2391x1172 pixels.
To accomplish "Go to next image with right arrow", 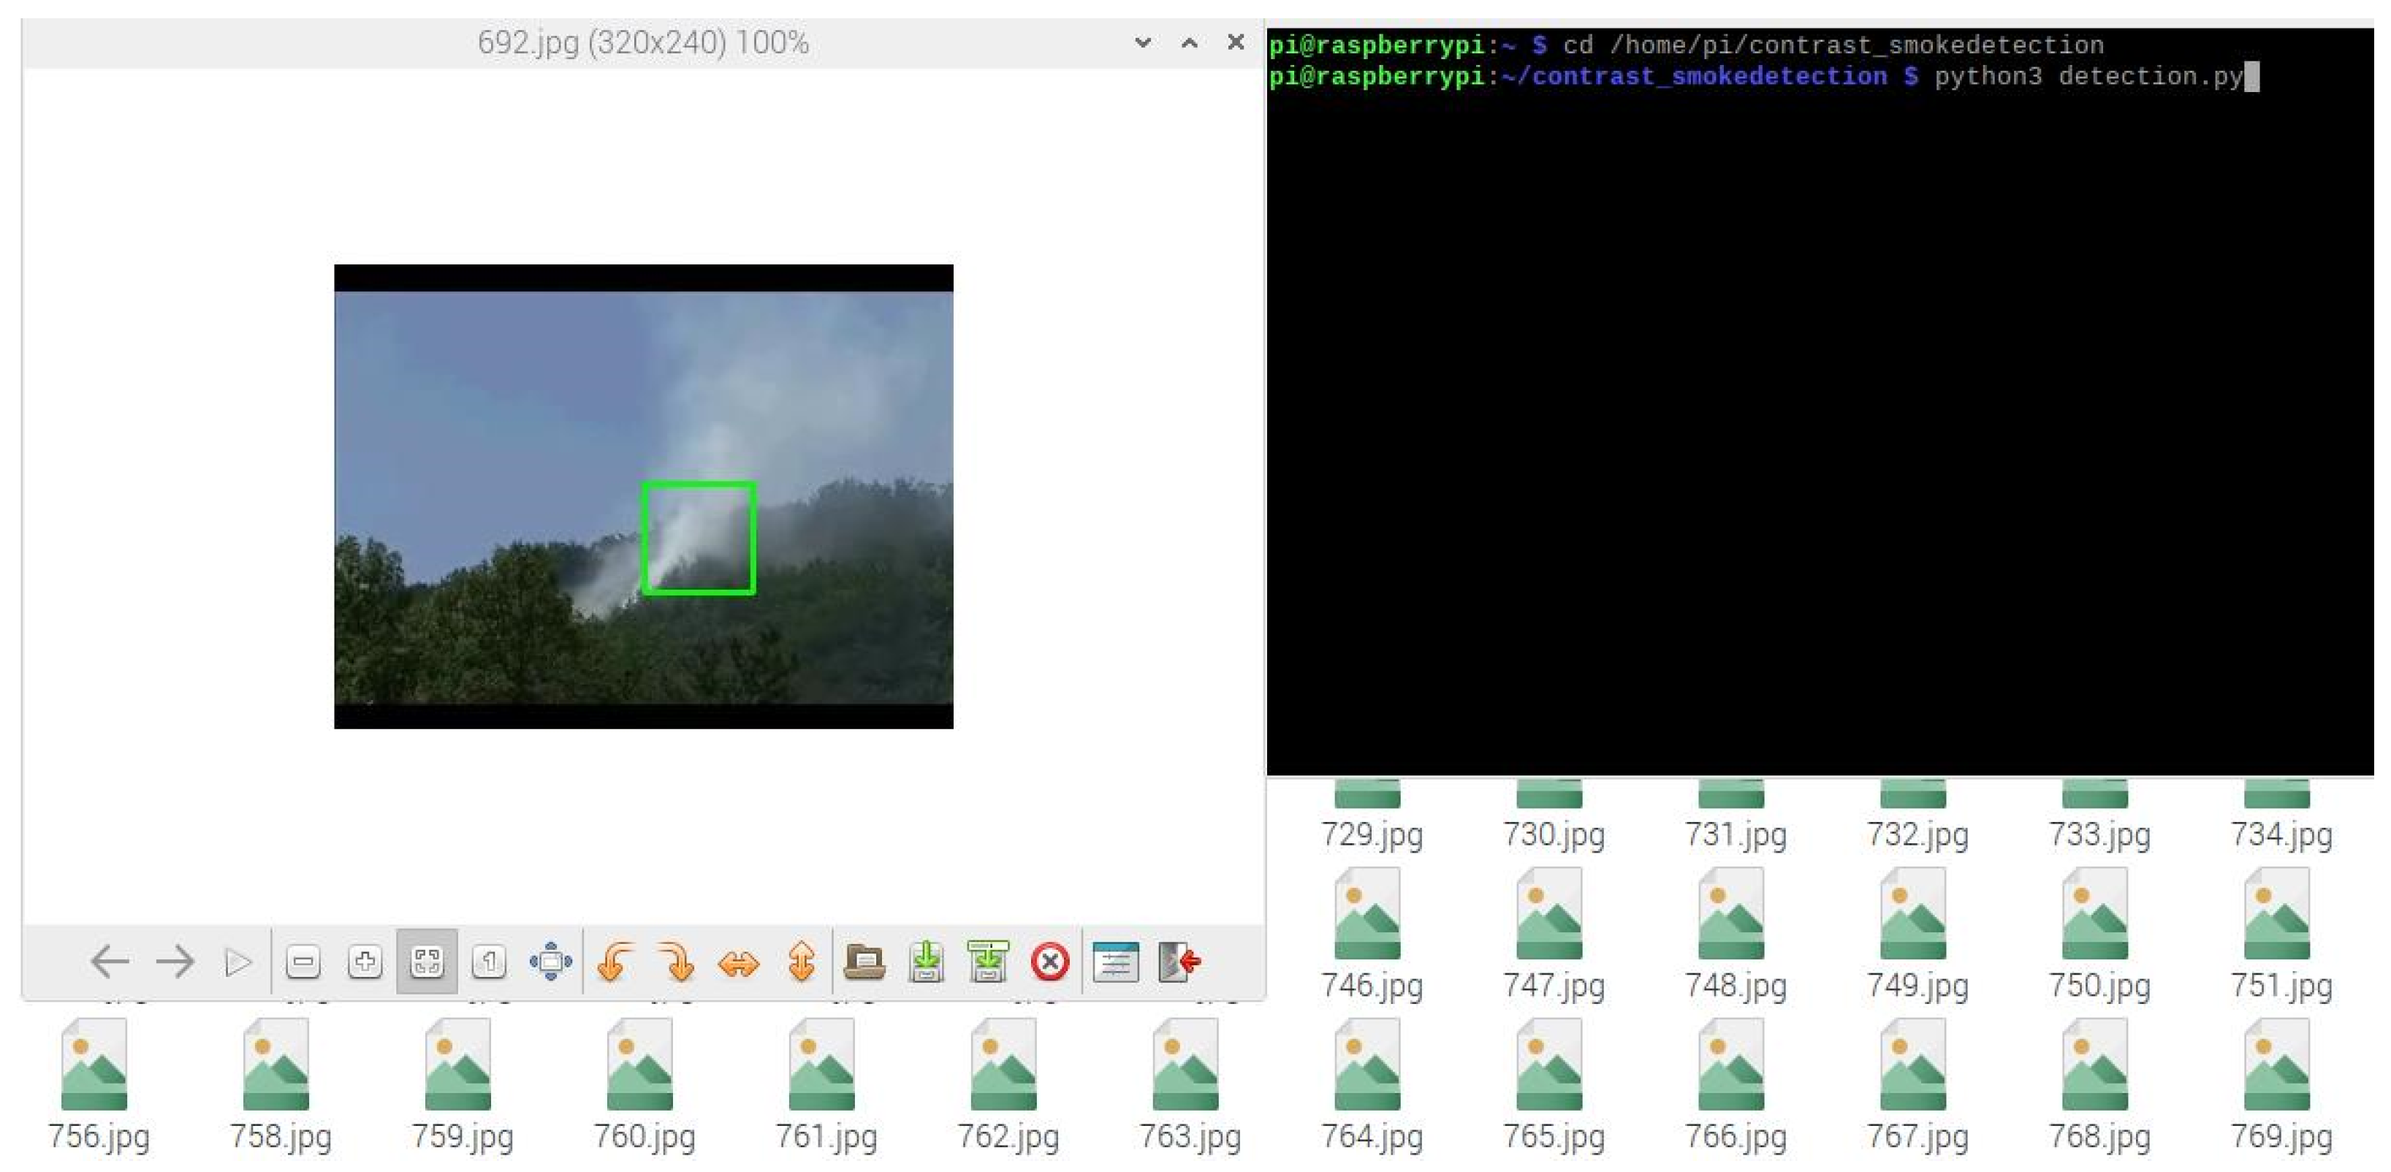I will (175, 962).
